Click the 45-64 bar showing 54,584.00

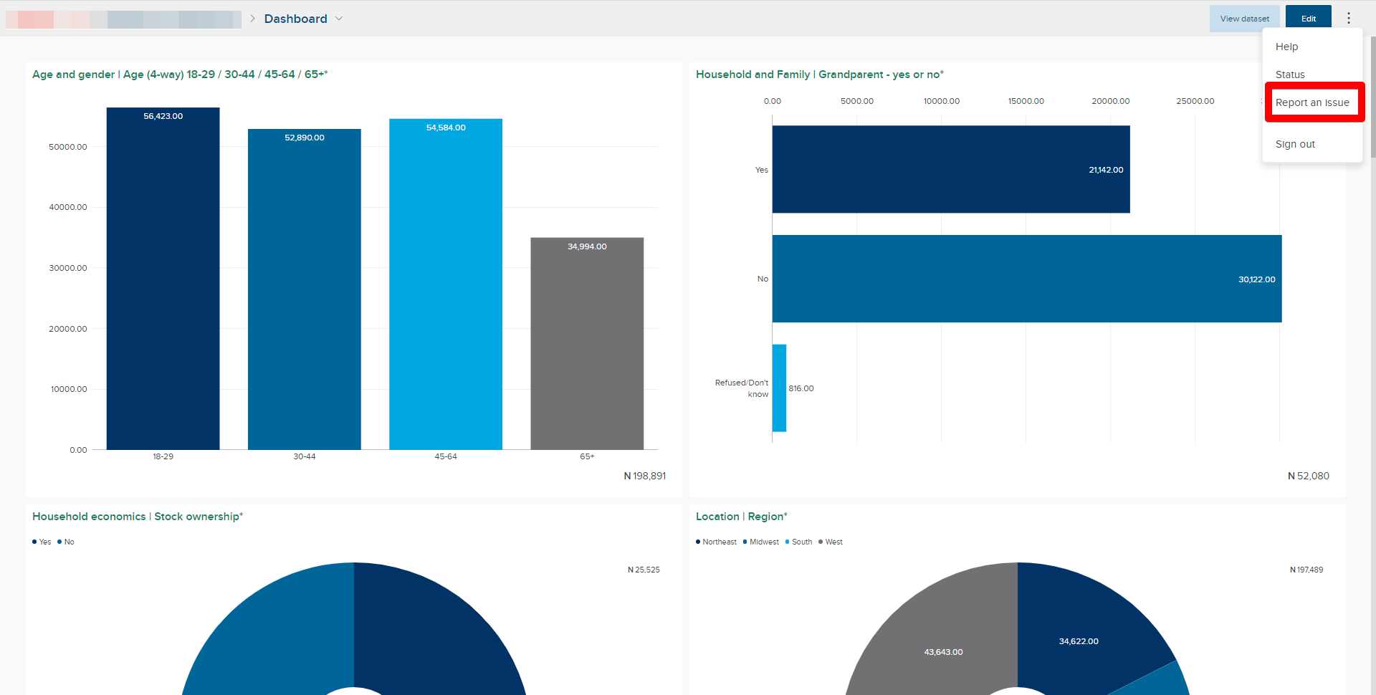(446, 284)
